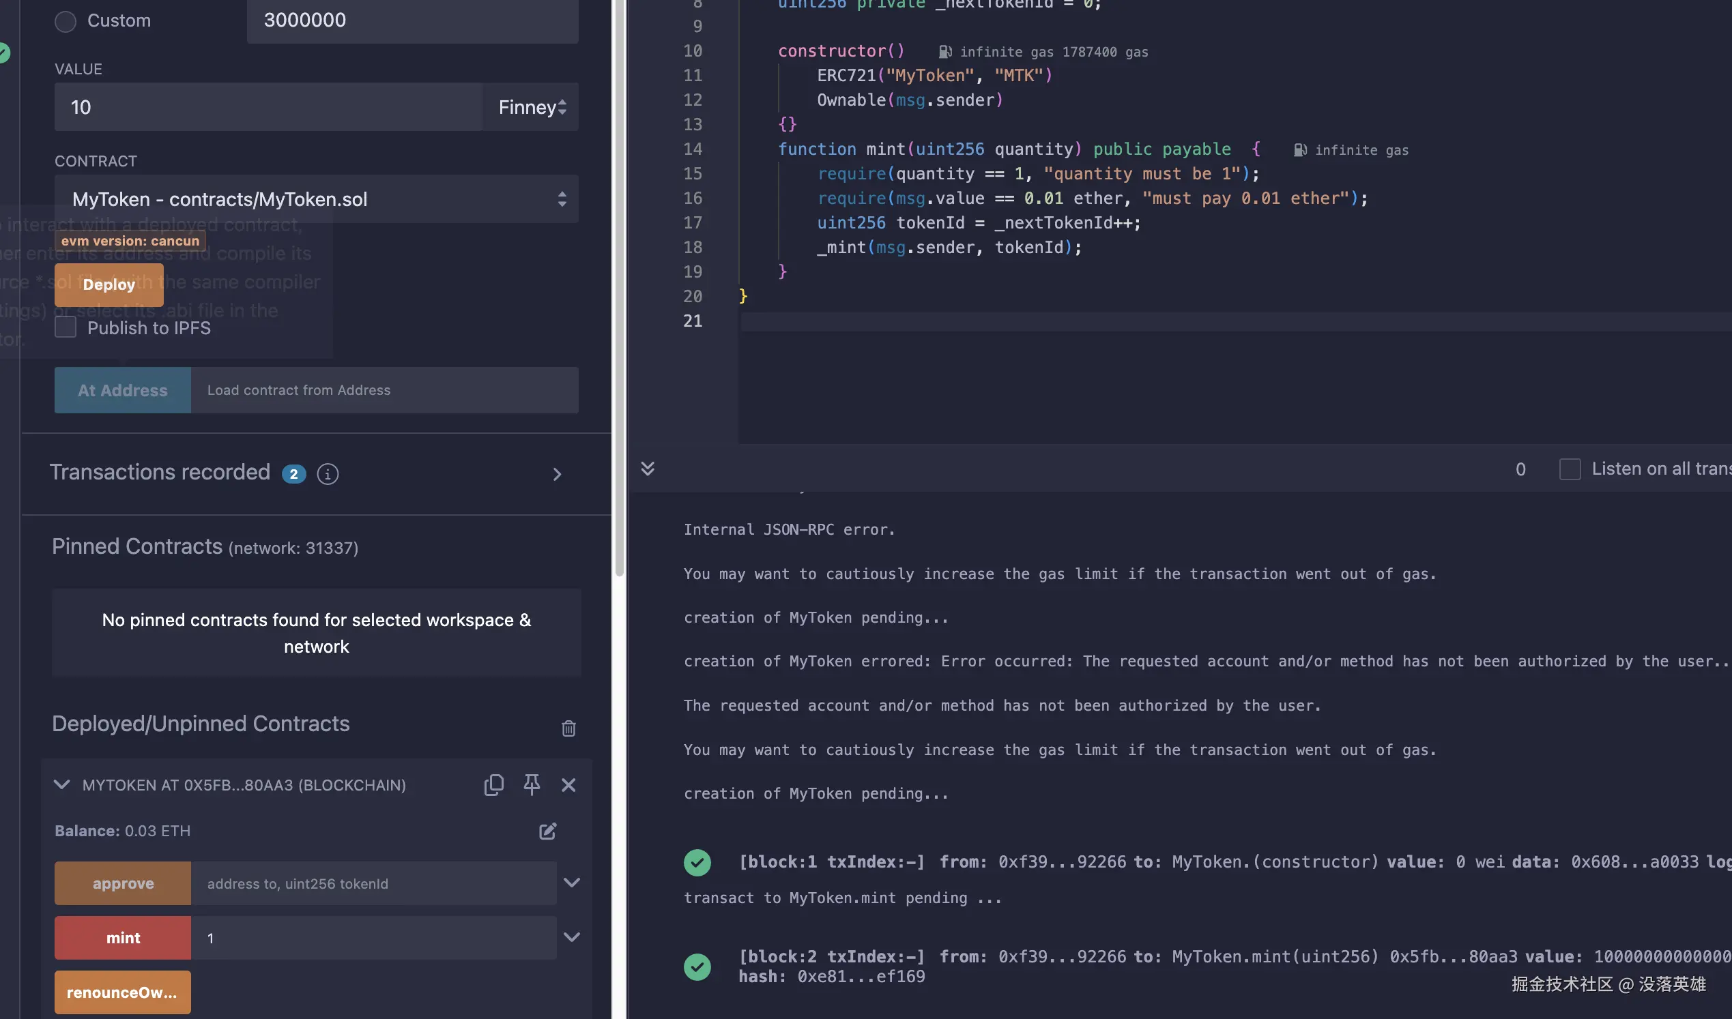Collapse the terminal with the double chevron
The height and width of the screenshot is (1019, 1732).
tap(648, 469)
